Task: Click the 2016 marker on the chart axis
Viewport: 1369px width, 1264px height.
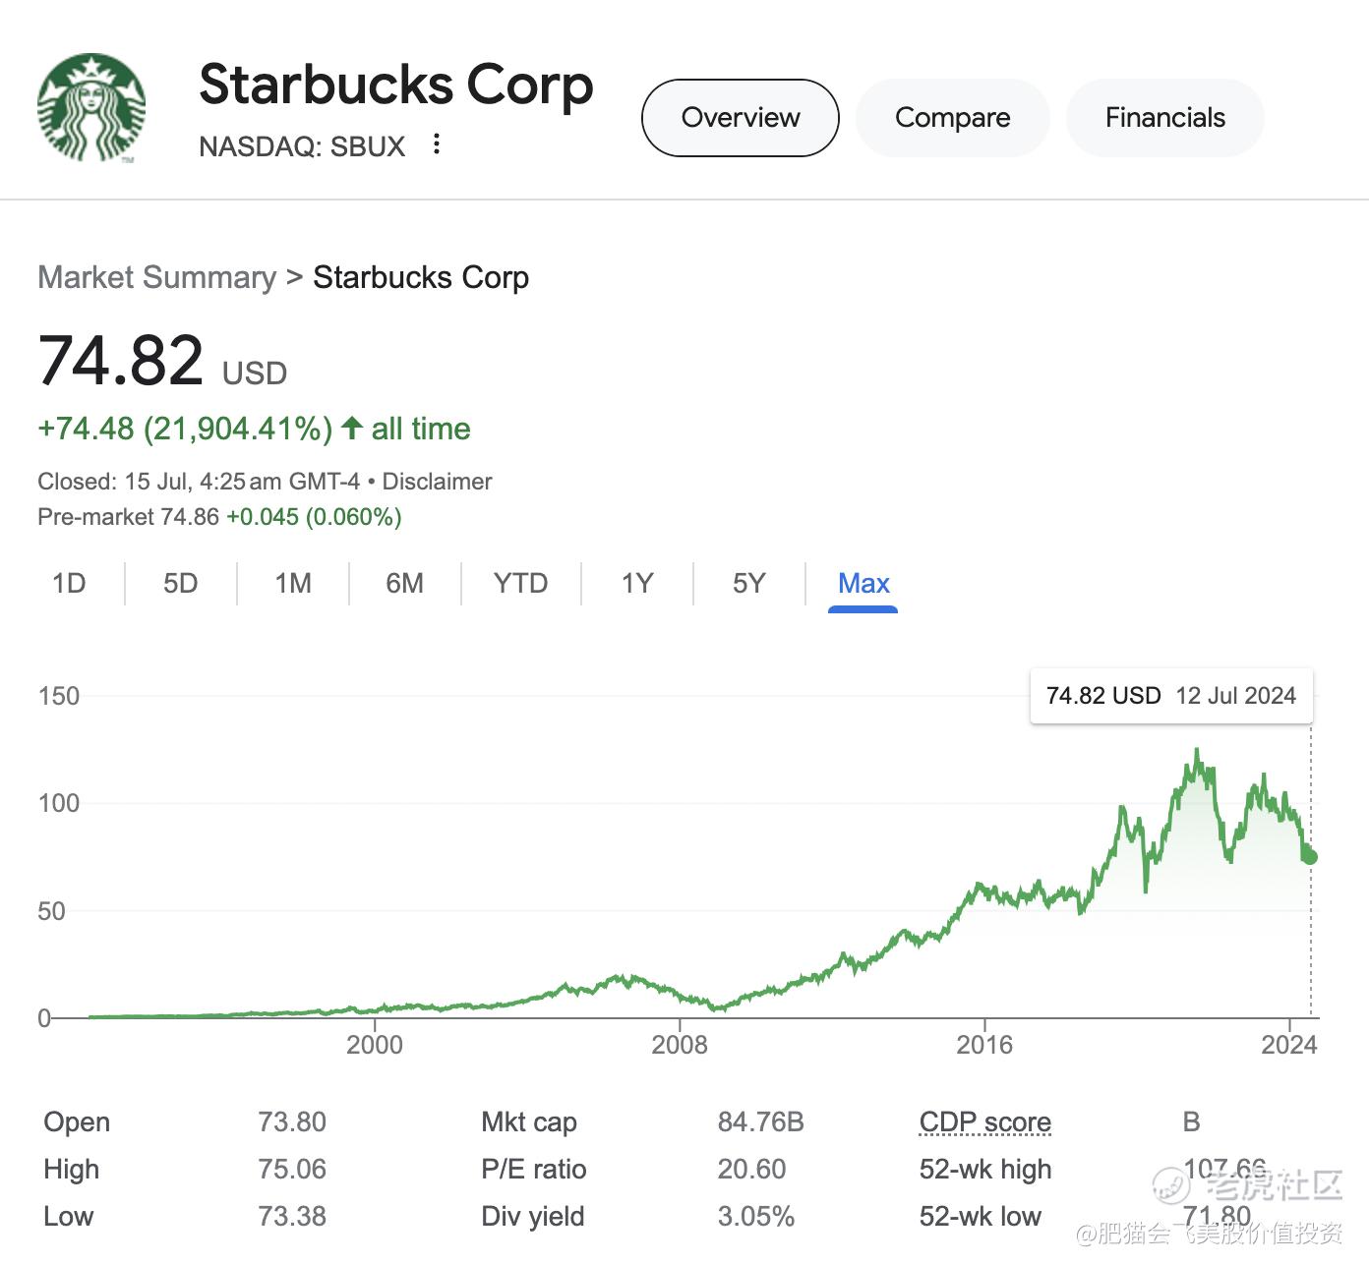Action: click(x=984, y=1044)
